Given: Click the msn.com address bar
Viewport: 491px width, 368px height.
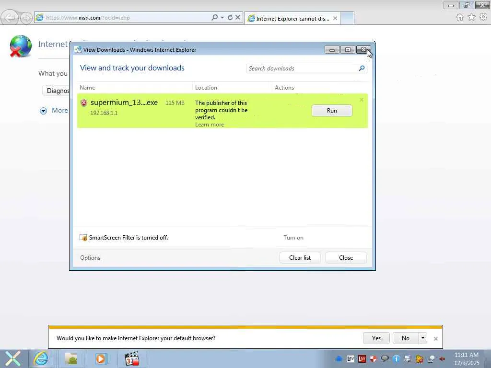Looking at the screenshot, I should point(125,18).
